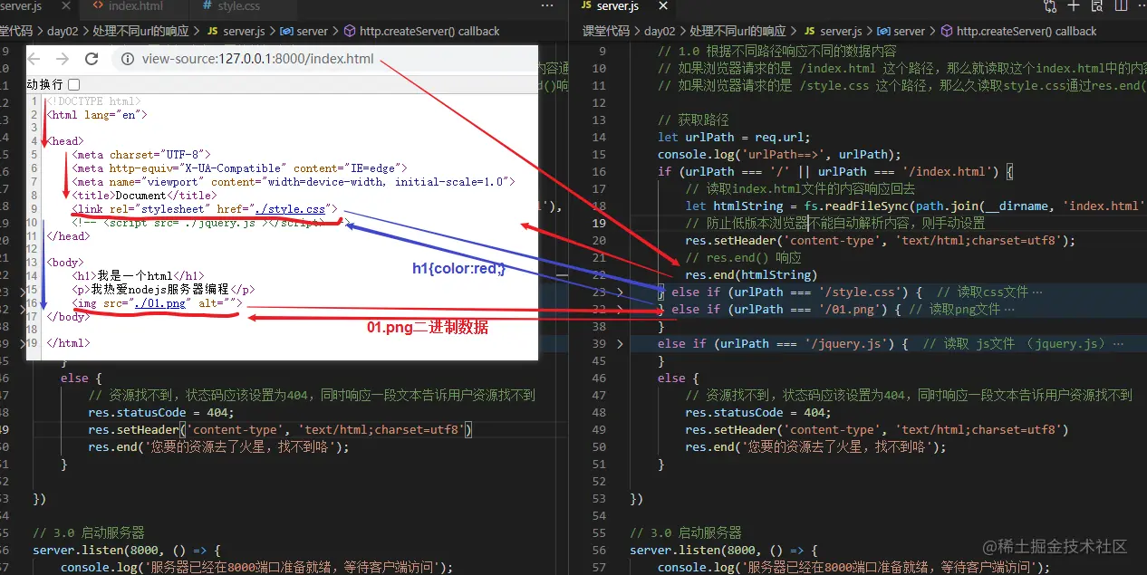This screenshot has height=575, width=1147.
Task: Click '<meta charset="UTF-8">' in view-source
Action: coord(141,155)
